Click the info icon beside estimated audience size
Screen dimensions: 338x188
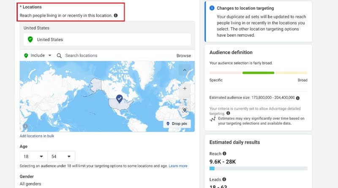[298, 98]
